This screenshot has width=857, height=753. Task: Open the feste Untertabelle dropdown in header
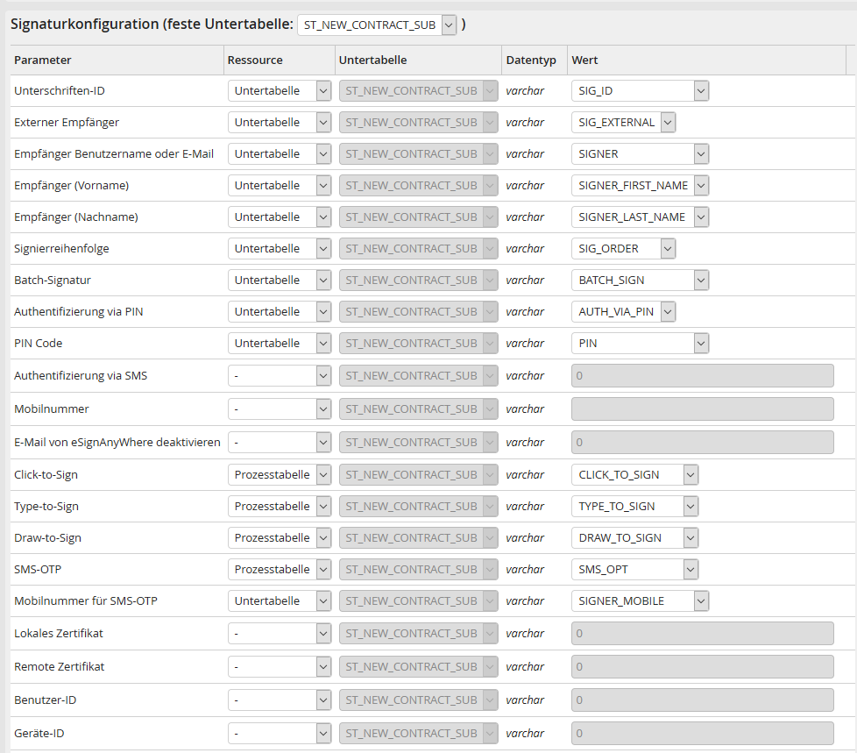[378, 25]
